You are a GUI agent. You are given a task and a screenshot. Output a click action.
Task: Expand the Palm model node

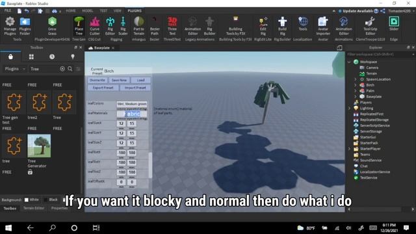pyautogui.click(x=356, y=91)
